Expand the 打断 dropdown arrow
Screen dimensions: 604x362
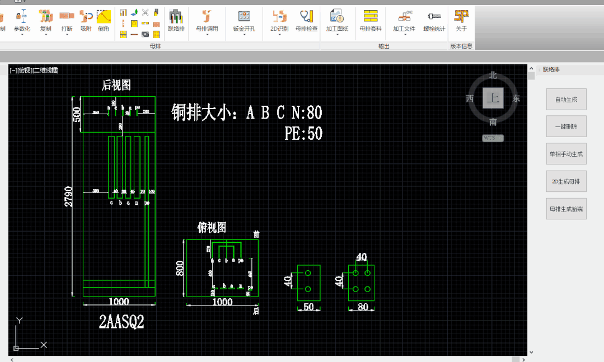pyautogui.click(x=67, y=35)
